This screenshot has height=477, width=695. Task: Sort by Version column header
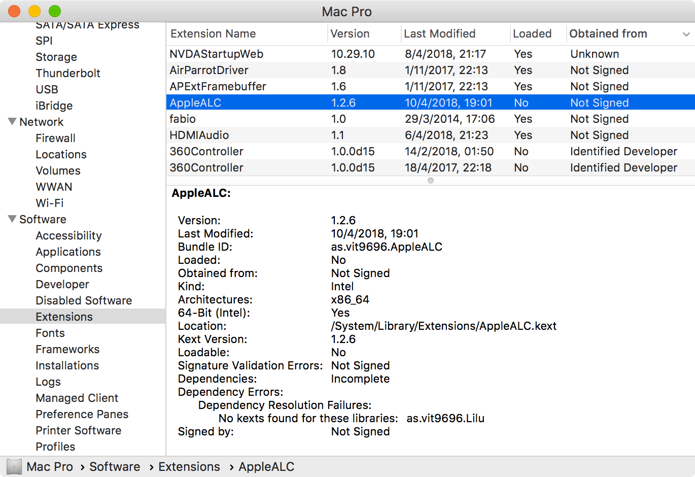350,34
